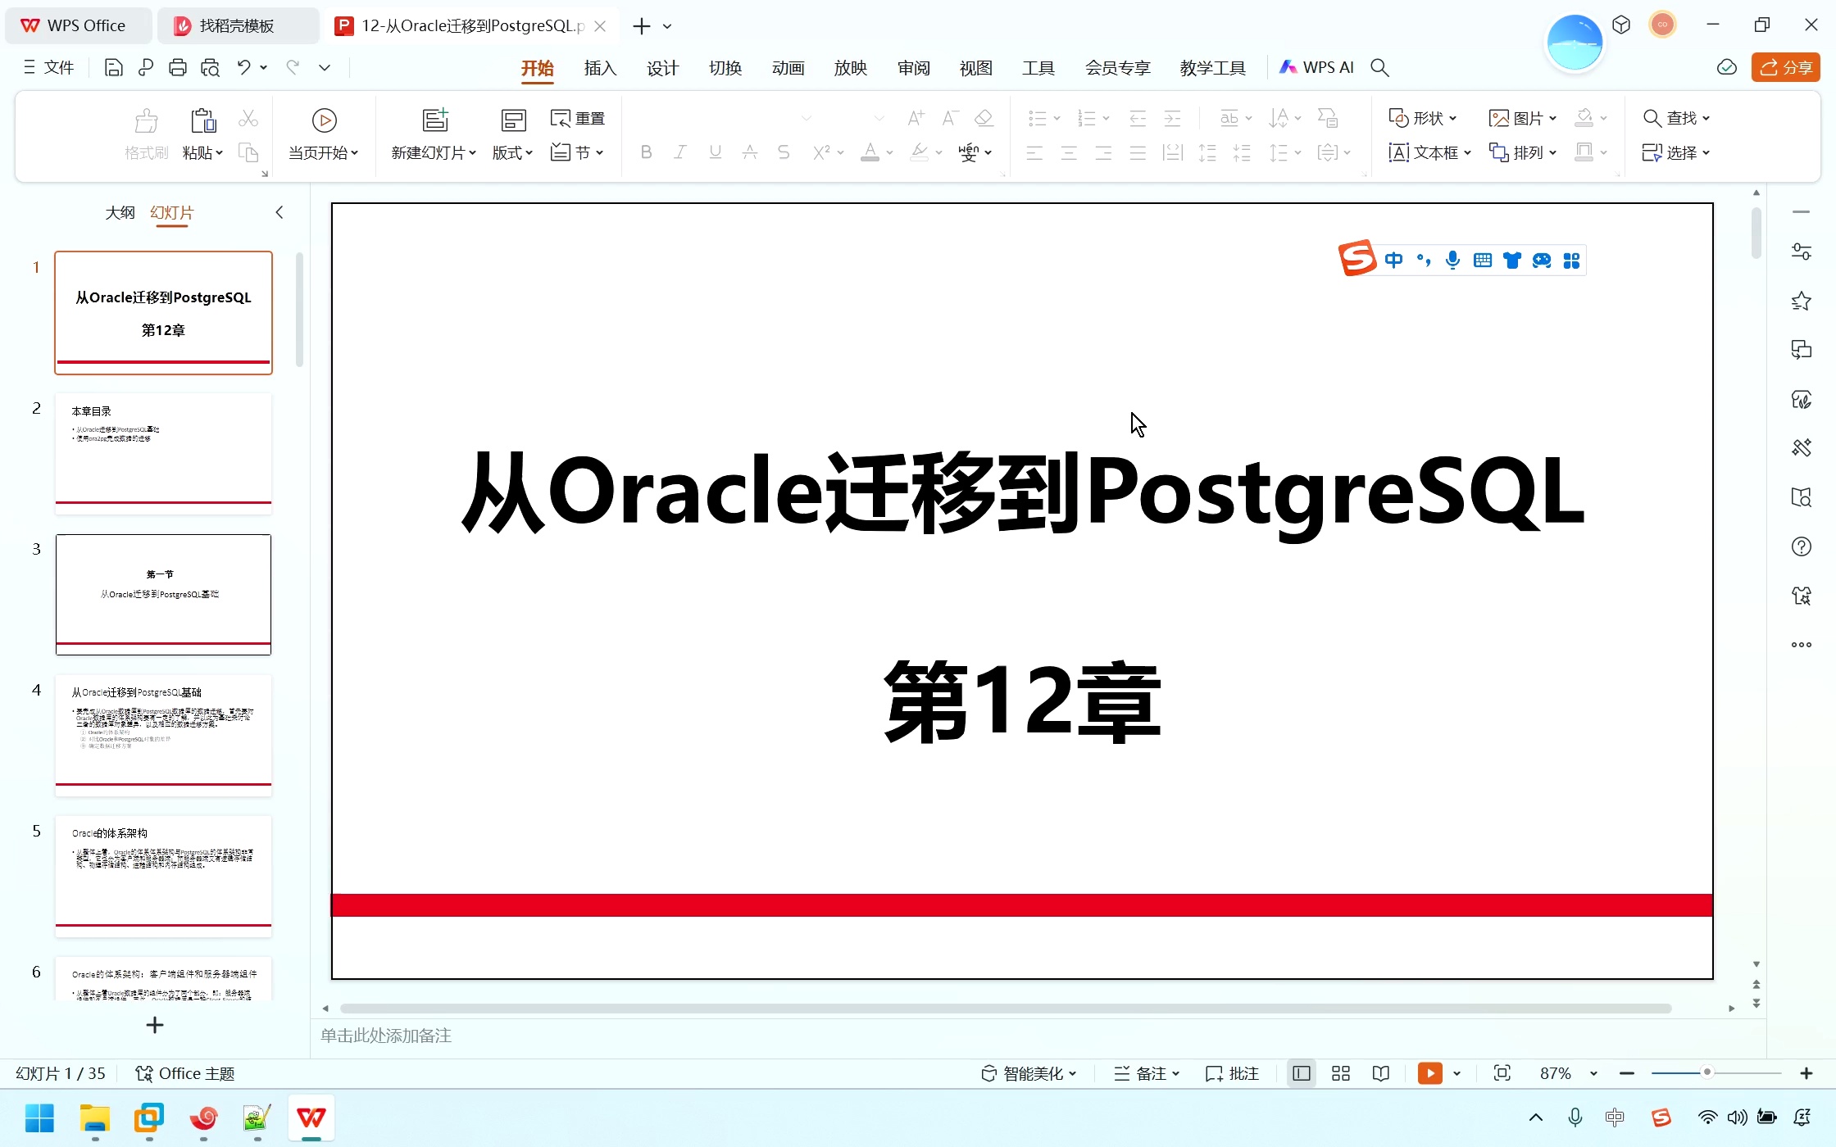Click the reading view icon in status bar
Image resolution: width=1836 pixels, height=1147 pixels.
pyautogui.click(x=1382, y=1073)
